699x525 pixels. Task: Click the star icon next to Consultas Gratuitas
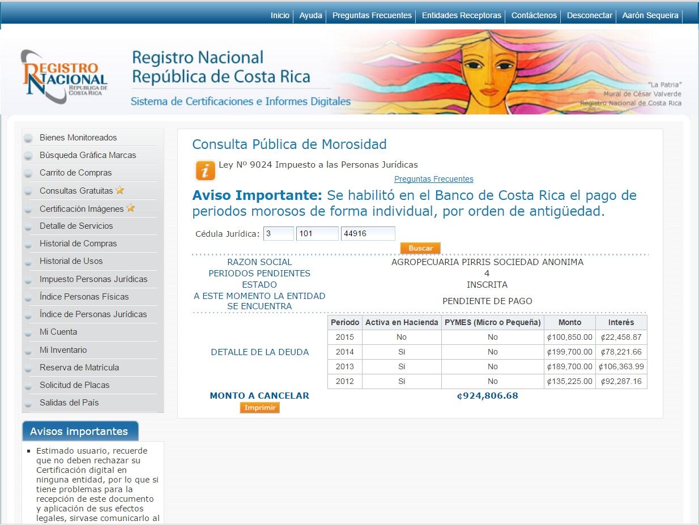click(x=120, y=190)
